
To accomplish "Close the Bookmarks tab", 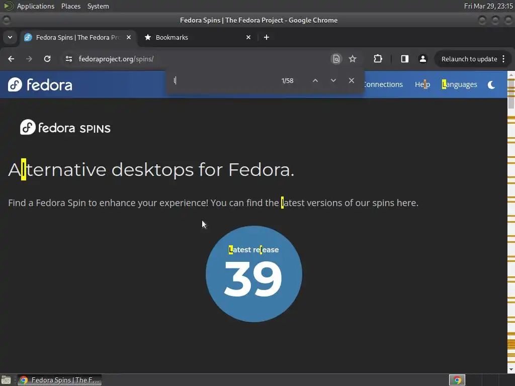I will coord(248,37).
